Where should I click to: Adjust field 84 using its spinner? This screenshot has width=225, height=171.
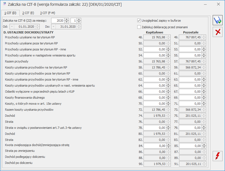pyautogui.click(x=169, y=146)
